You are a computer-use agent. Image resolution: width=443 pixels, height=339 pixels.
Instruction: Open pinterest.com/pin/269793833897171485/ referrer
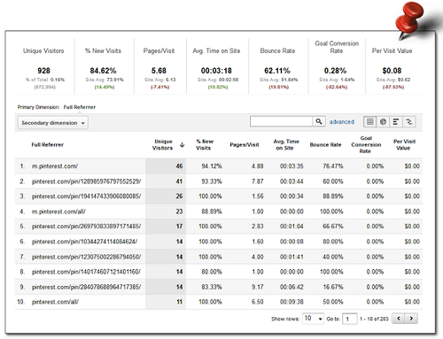[x=87, y=227]
